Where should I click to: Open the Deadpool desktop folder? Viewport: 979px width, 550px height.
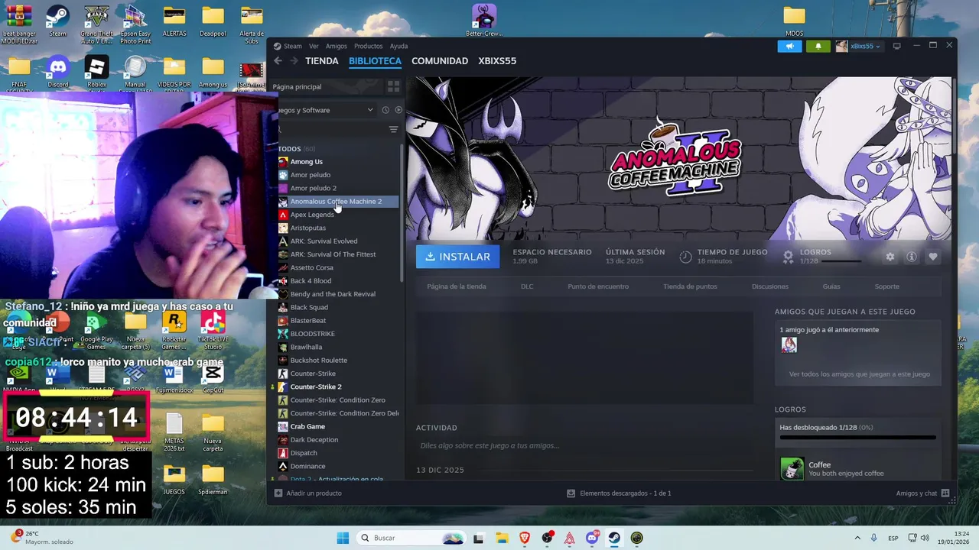pyautogui.click(x=213, y=21)
